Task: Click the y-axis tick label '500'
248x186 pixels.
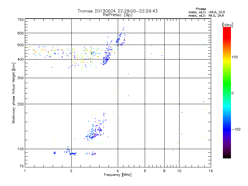Action: point(20,45)
